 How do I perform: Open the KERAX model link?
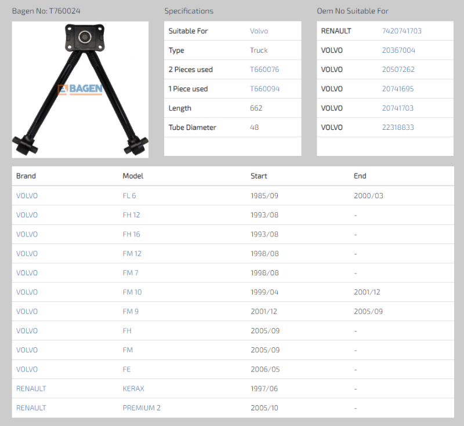coord(133,388)
